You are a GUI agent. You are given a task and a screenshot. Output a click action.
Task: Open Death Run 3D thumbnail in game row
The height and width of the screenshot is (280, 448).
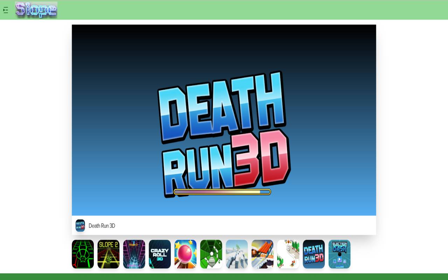coord(314,254)
